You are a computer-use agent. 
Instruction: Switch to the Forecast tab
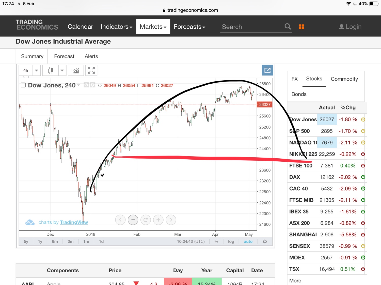(64, 56)
